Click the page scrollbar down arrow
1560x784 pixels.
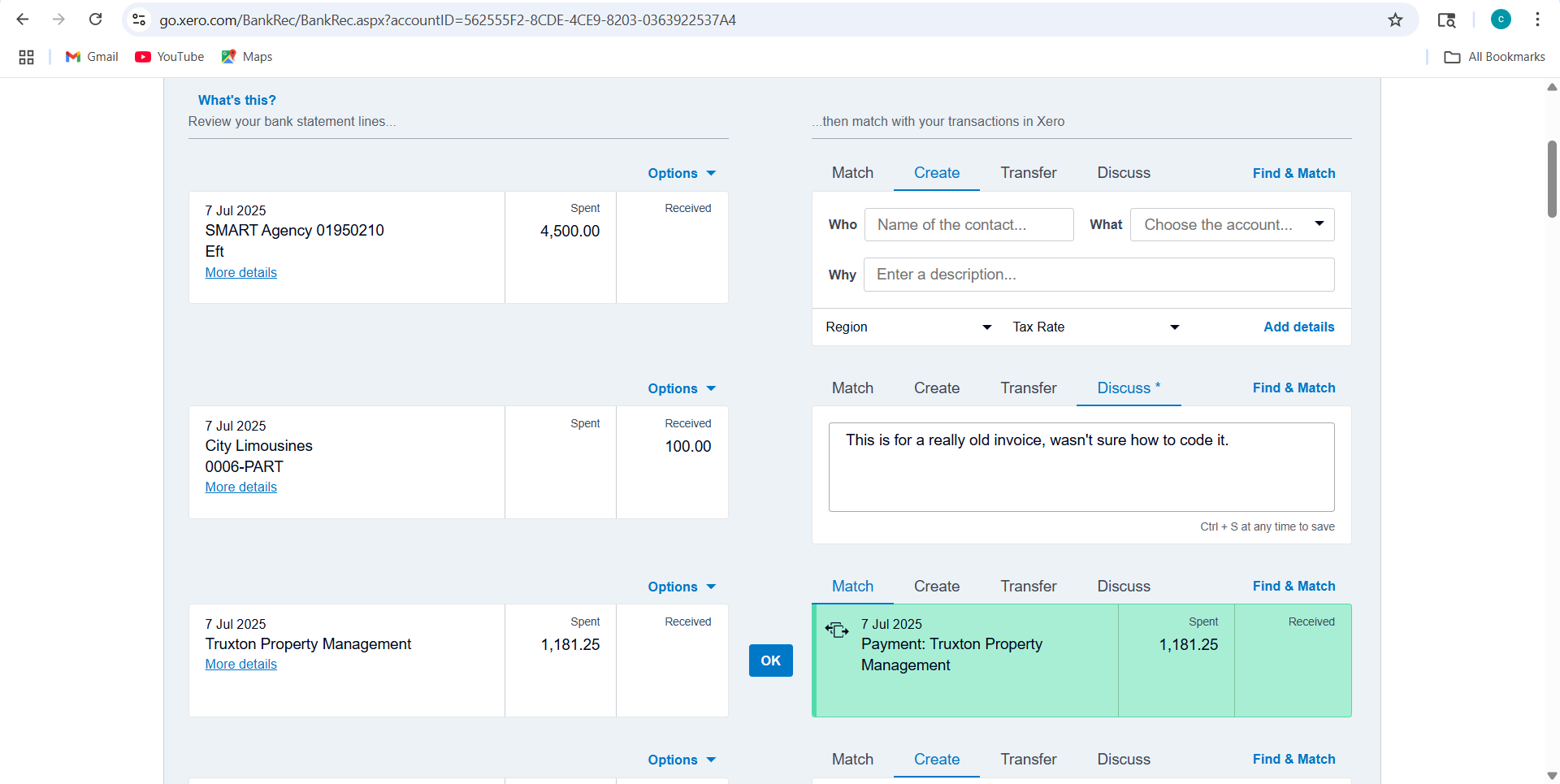pos(1552,776)
